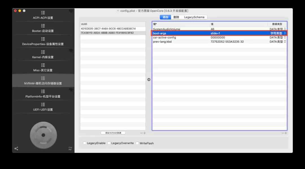
Task: Open the Misc settings section
Action: 43,68
